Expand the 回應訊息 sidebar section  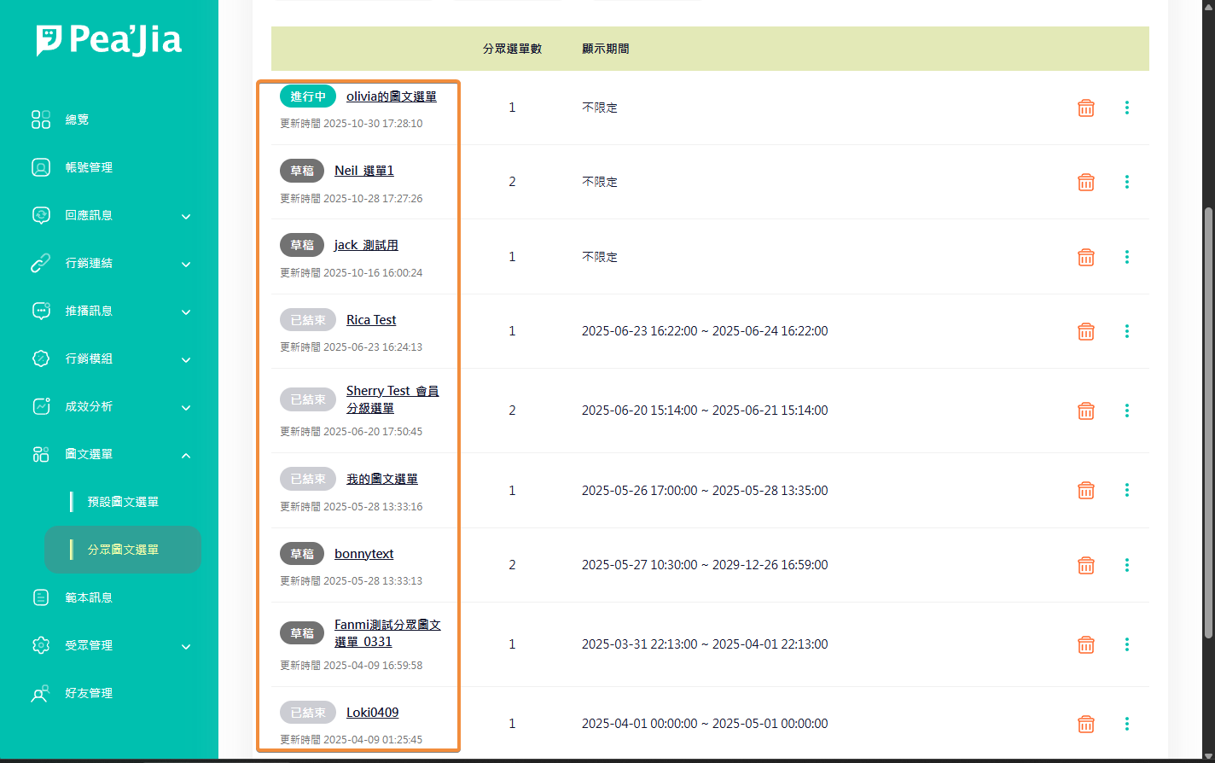click(x=186, y=216)
